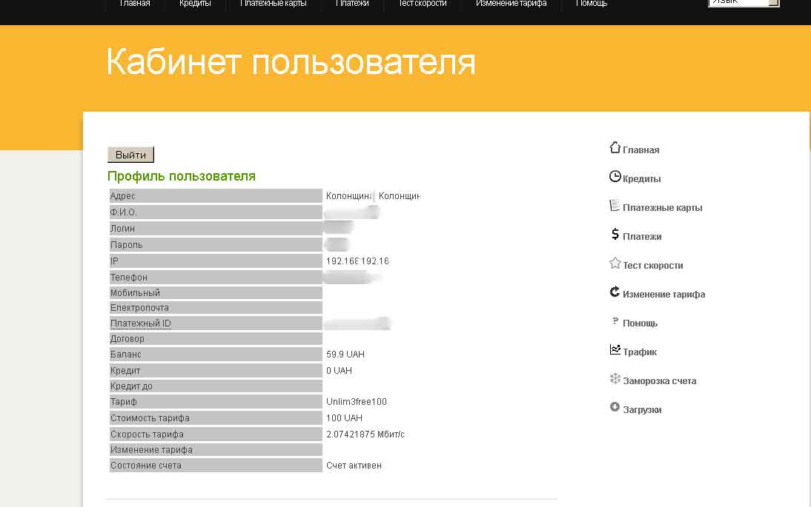Open Помощь link in the right sidebar

click(640, 323)
